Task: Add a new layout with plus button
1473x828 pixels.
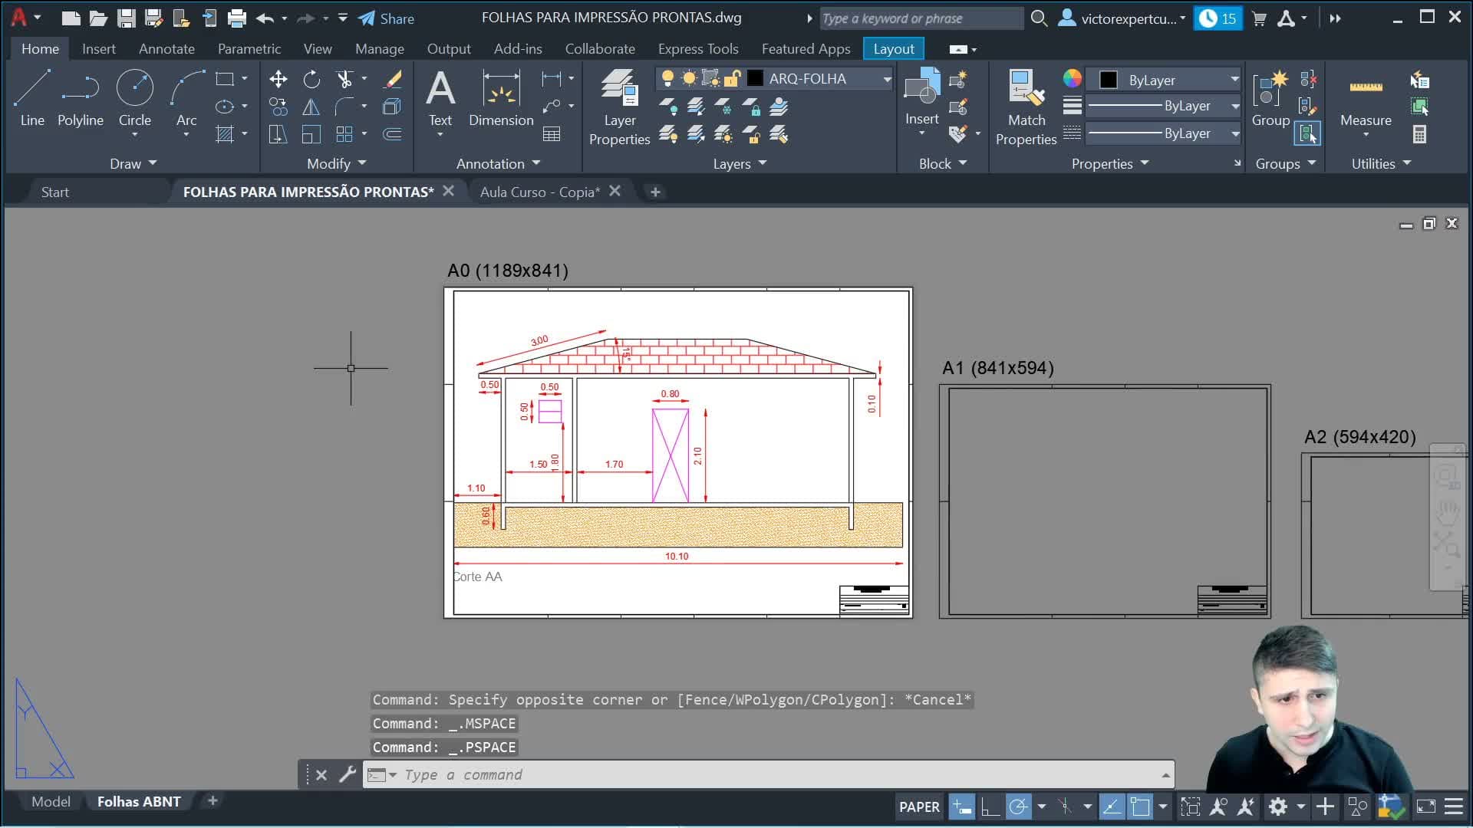Action: tap(213, 800)
